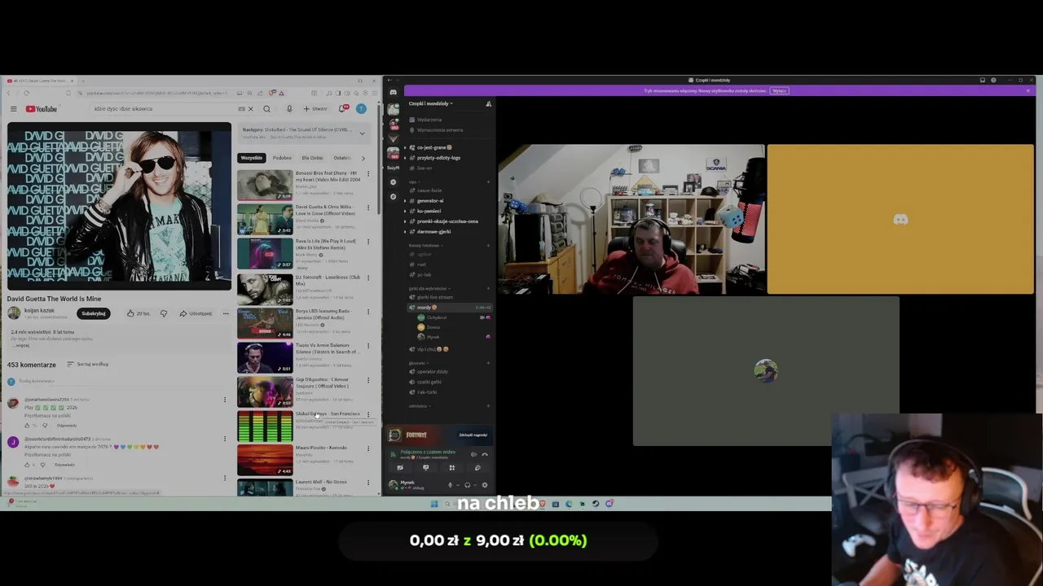The width and height of the screenshot is (1043, 586).
Task: Click the YouTube search magnifier icon
Action: click(266, 108)
